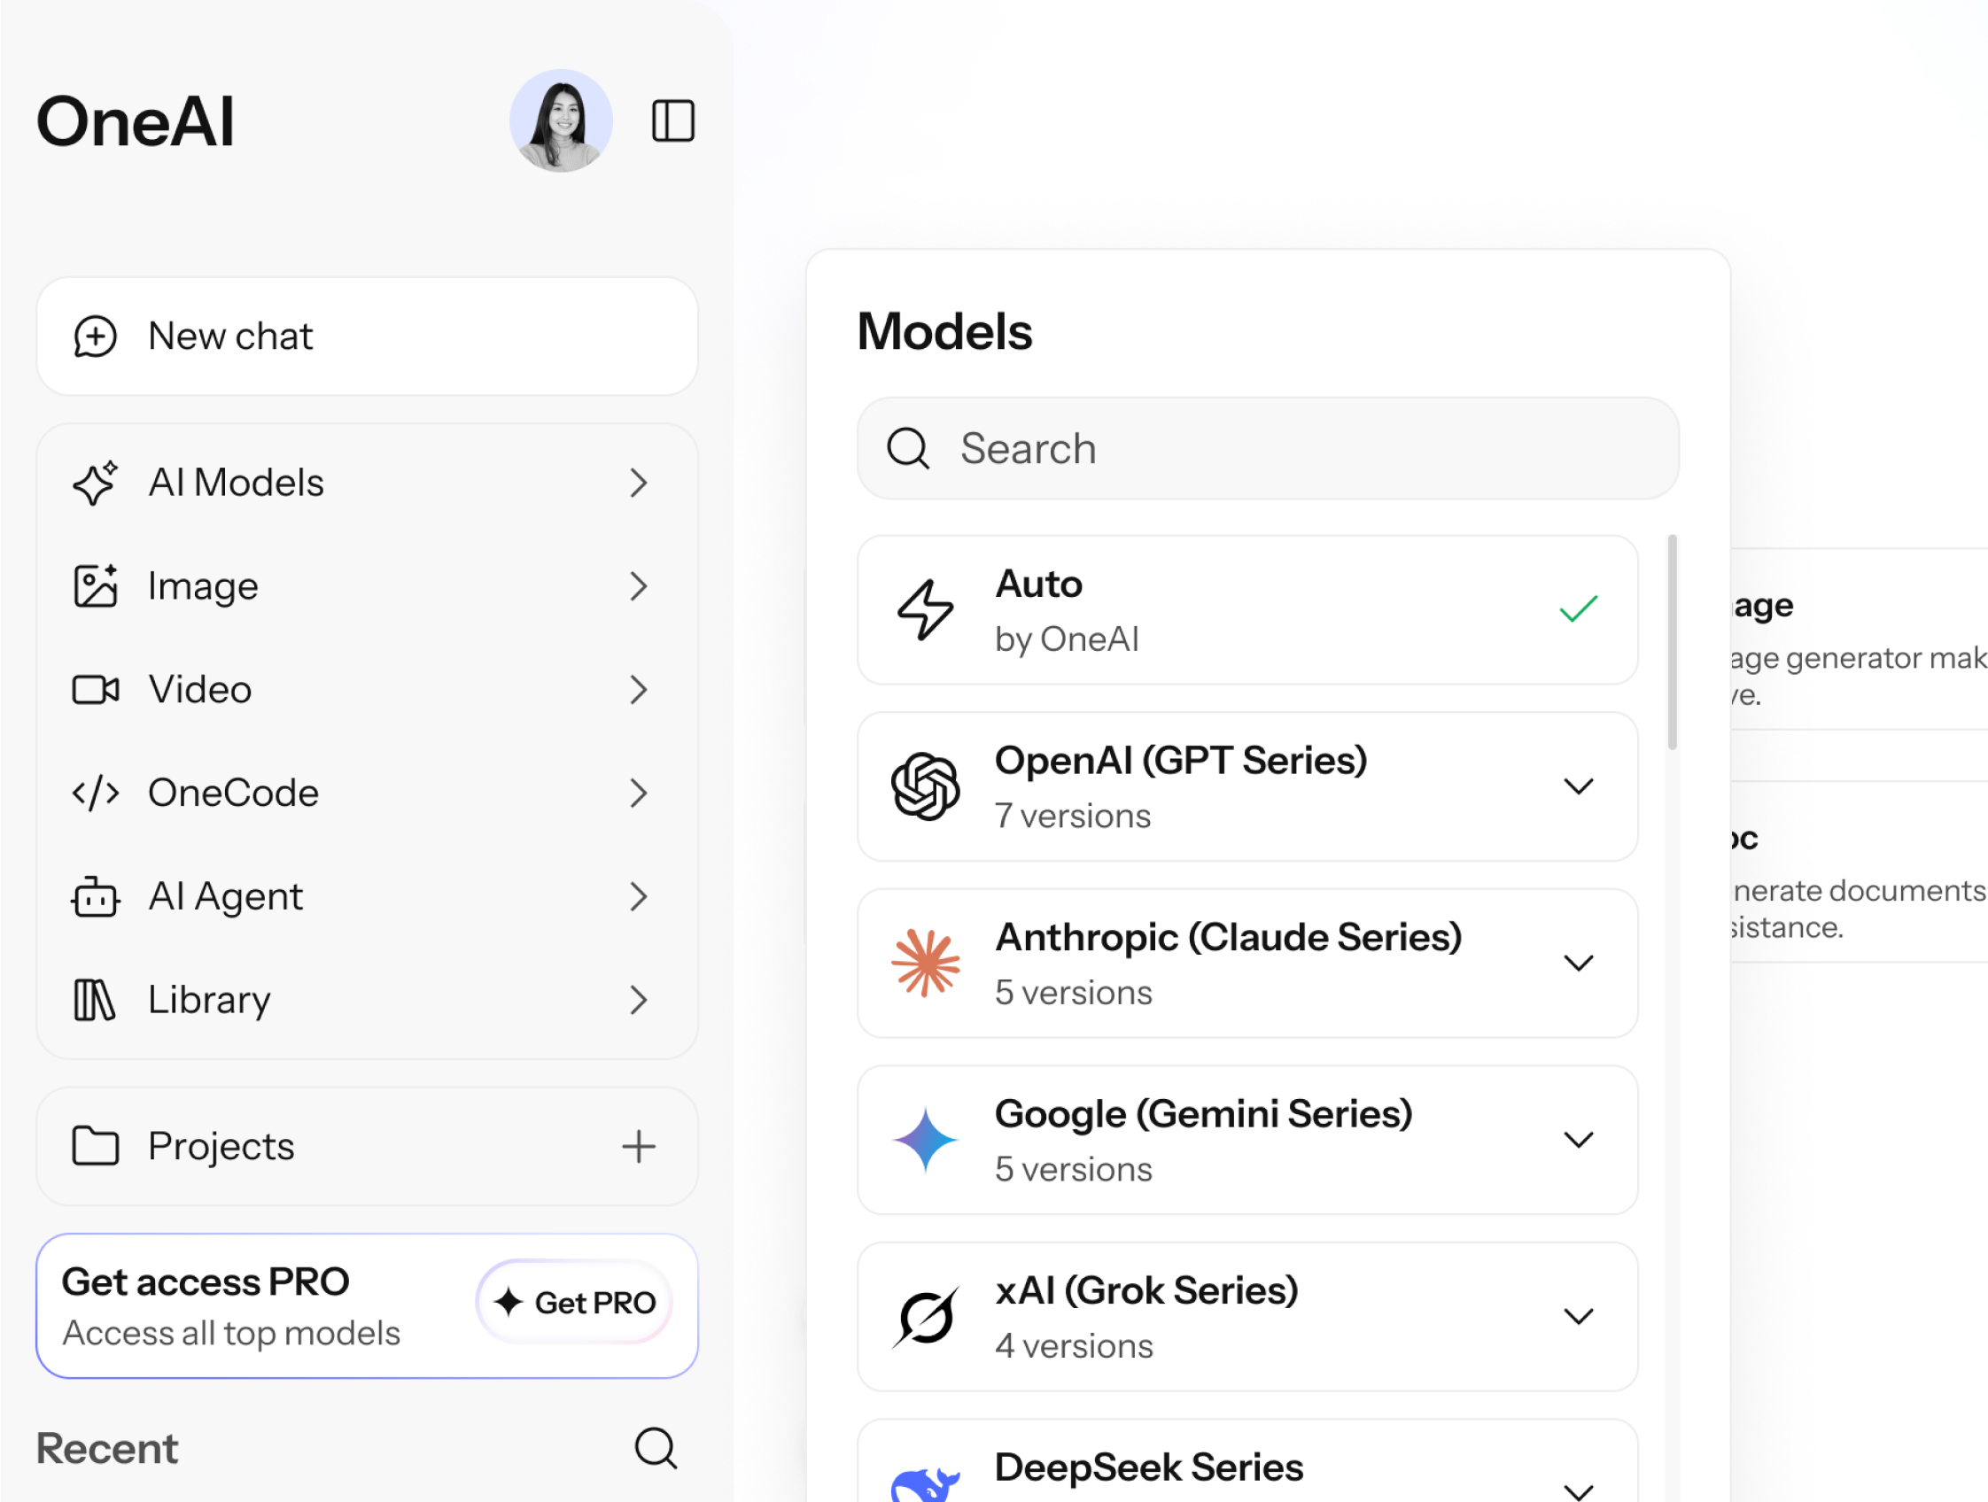Start a New chat
Screen dimensions: 1988x1502
click(x=367, y=337)
